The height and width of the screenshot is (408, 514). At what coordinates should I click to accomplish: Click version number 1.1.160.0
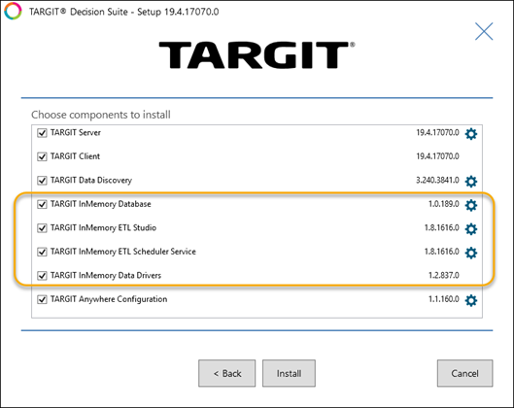443,299
